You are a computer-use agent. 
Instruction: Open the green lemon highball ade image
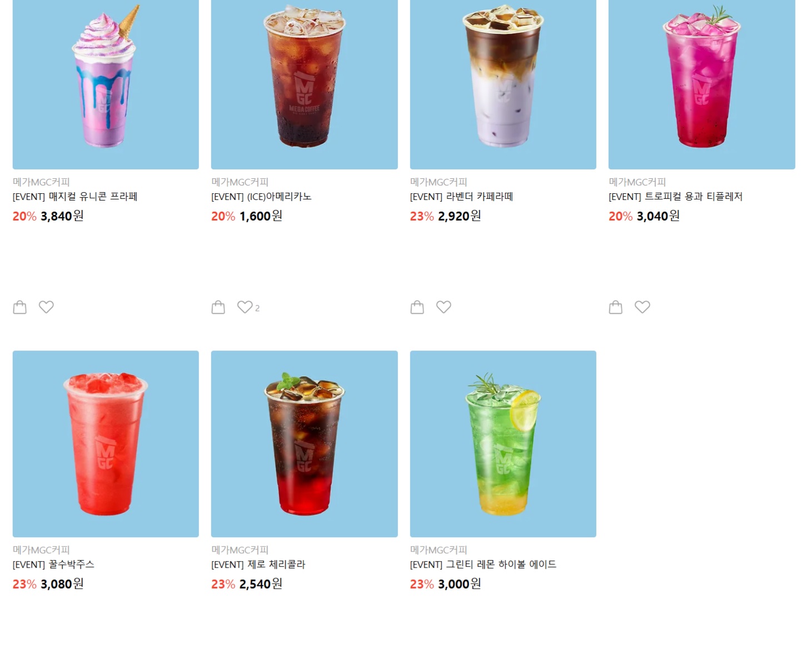tap(503, 444)
